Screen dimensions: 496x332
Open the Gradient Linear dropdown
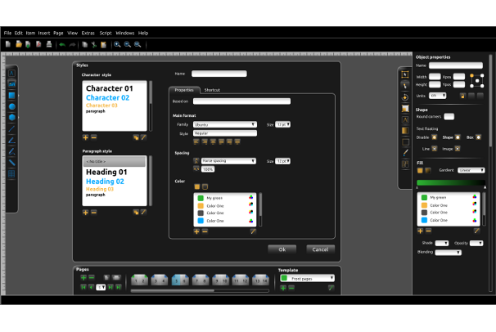[x=469, y=170]
